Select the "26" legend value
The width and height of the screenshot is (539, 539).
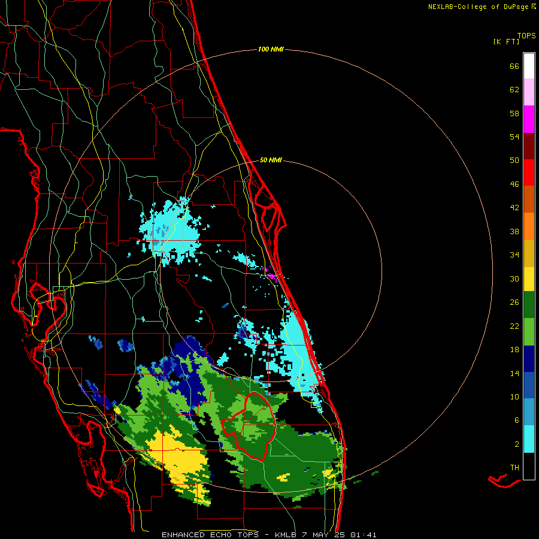514,302
